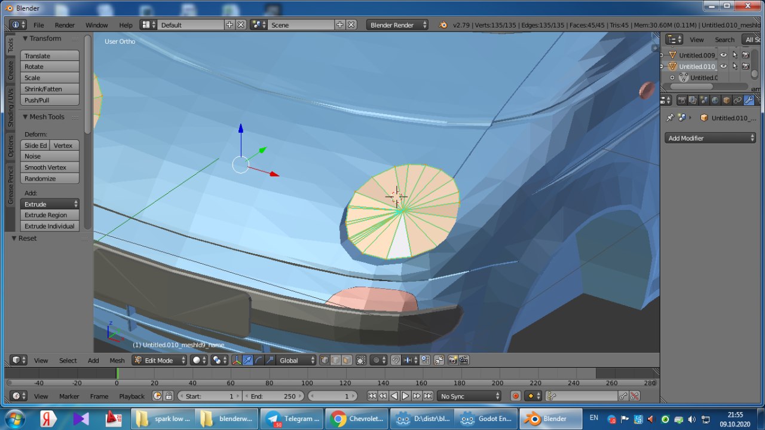Toggle the timeline range lock icon

[x=169, y=396]
